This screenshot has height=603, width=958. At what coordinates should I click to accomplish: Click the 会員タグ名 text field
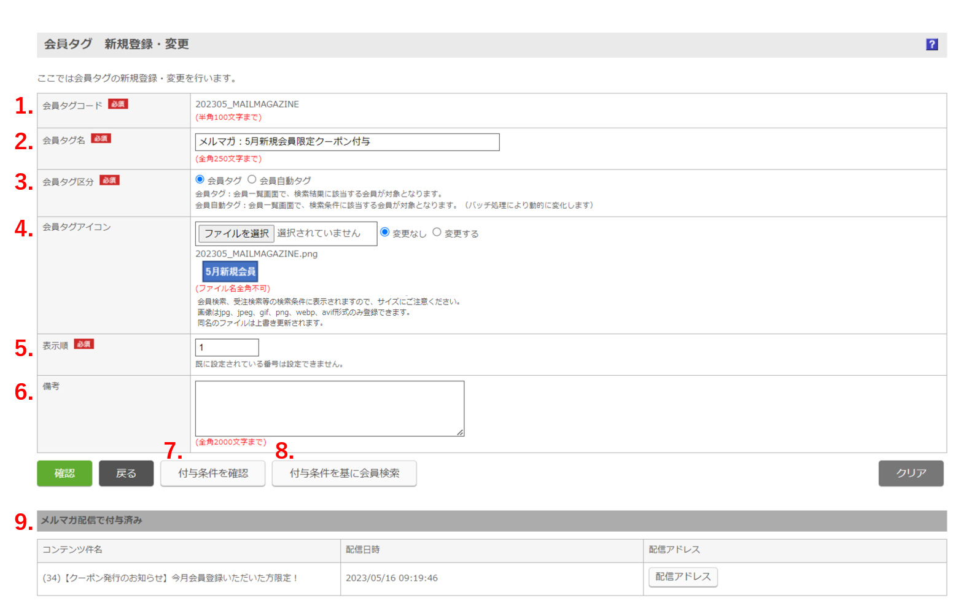coord(347,142)
